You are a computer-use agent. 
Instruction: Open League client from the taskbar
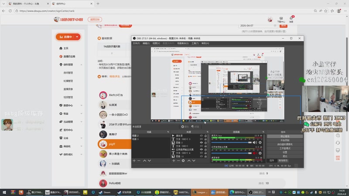pos(200,192)
